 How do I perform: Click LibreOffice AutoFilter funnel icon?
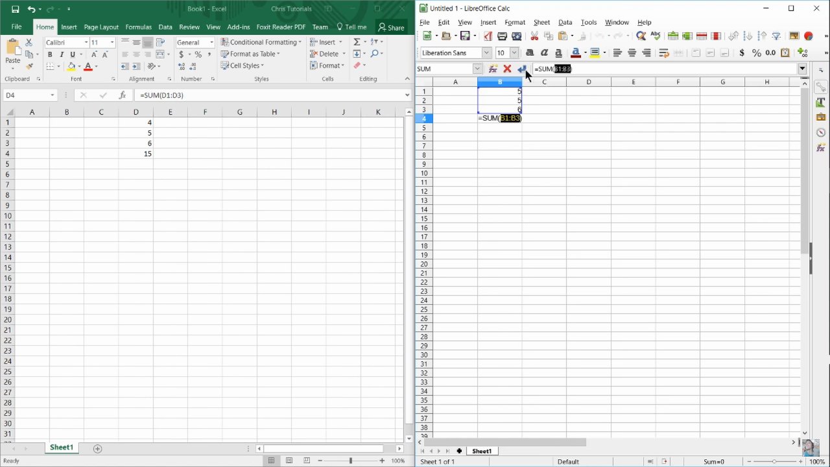(776, 36)
